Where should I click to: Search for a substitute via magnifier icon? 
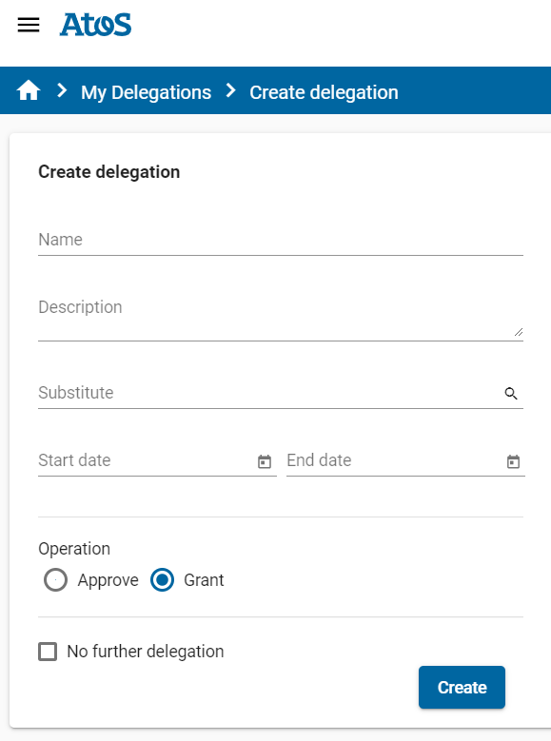tap(511, 394)
